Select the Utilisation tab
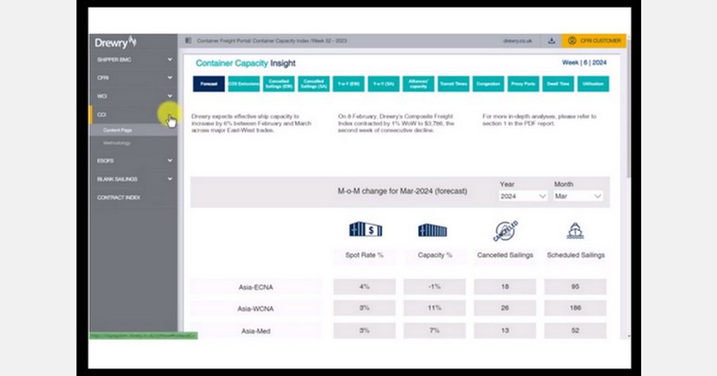717x376 pixels. (x=593, y=84)
